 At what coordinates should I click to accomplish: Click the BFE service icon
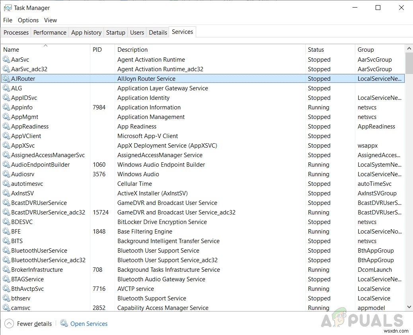tap(6, 231)
